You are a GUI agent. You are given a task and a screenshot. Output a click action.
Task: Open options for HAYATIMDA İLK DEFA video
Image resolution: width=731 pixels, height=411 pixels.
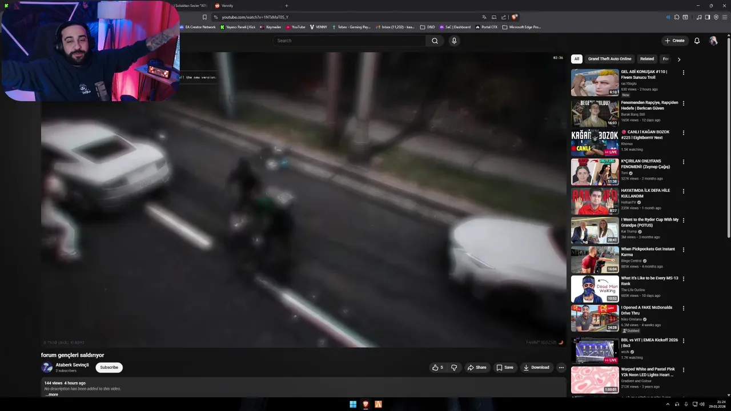683,191
